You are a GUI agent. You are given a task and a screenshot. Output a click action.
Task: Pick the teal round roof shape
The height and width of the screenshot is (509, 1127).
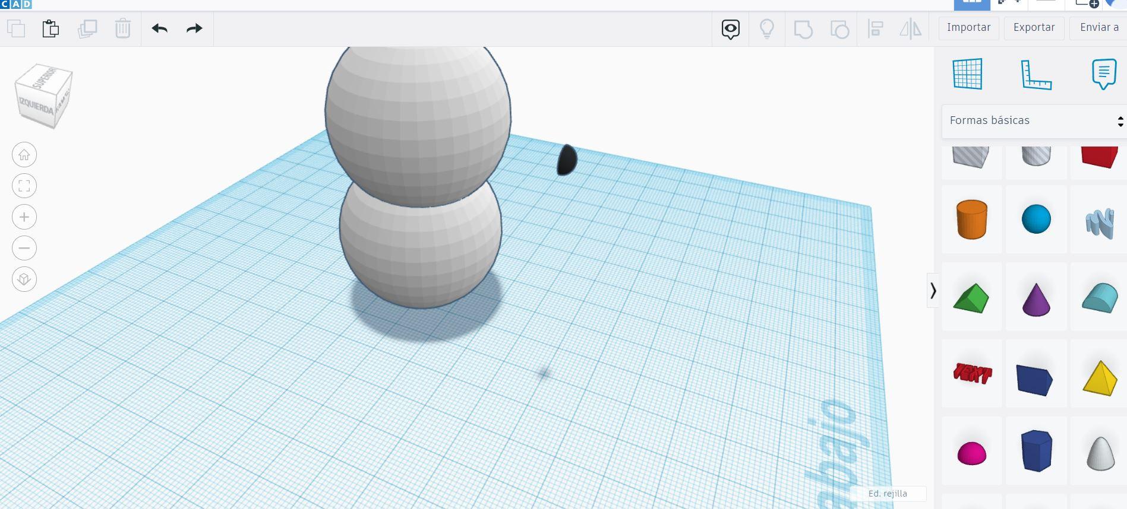click(1100, 298)
